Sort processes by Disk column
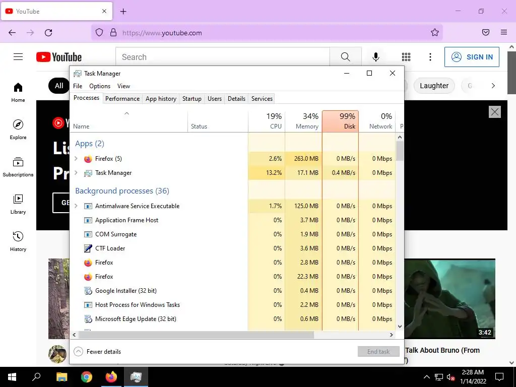This screenshot has height=387, width=516. tap(340, 121)
